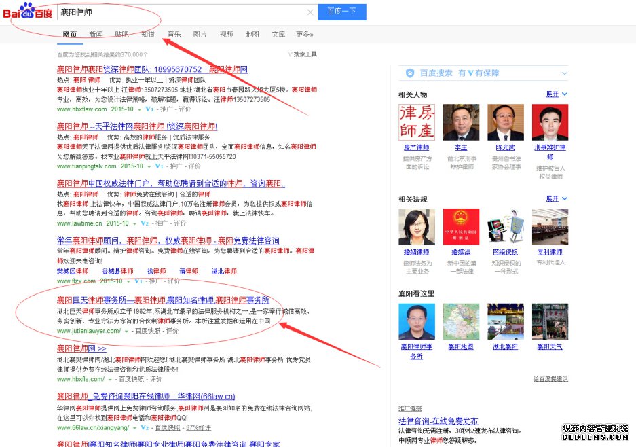Select the 网页 tab
Screen dimensions: 636x447
(x=70, y=35)
